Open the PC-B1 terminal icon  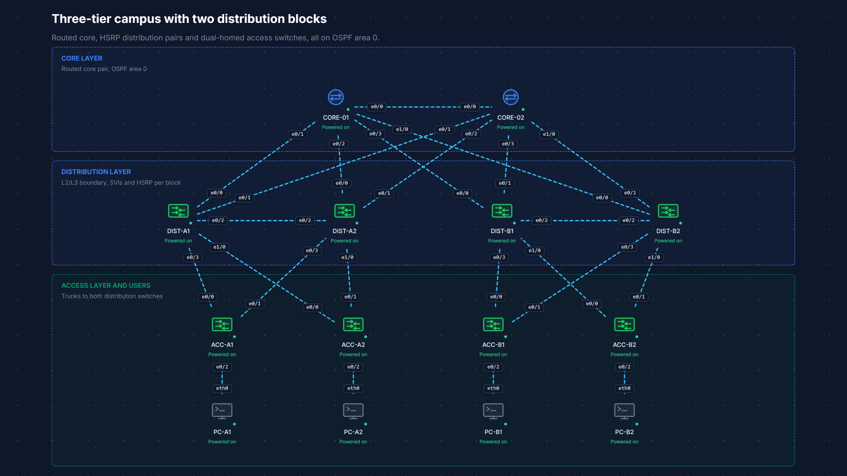493,411
